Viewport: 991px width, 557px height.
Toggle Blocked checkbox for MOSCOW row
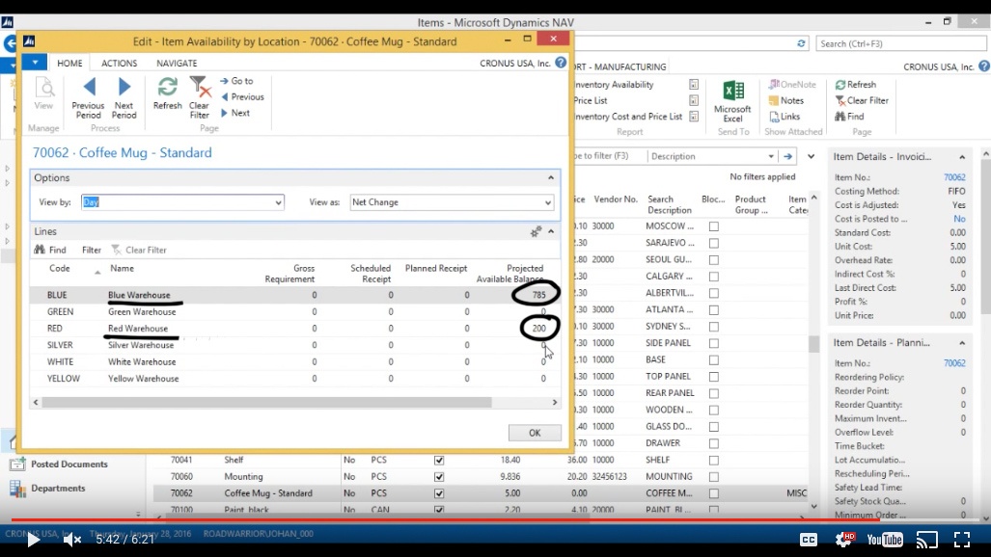(713, 226)
